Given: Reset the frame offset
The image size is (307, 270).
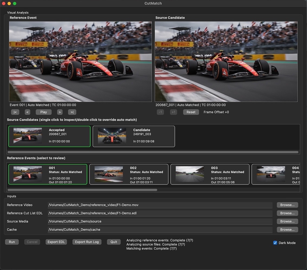Looking at the screenshot, I should (x=191, y=112).
